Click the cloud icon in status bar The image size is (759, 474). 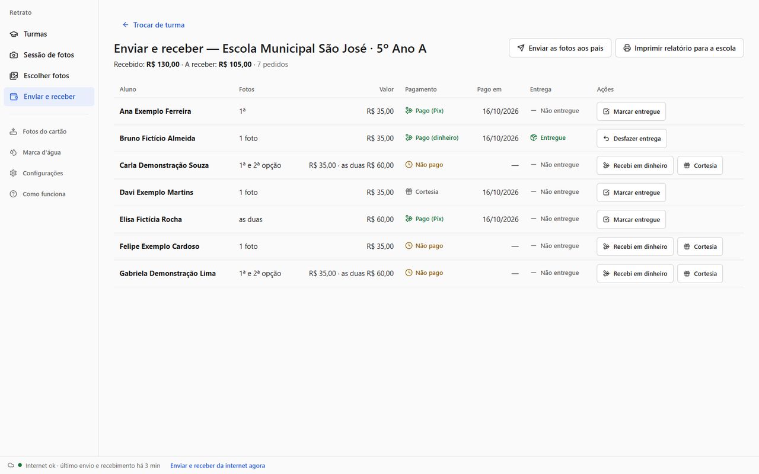[11, 465]
